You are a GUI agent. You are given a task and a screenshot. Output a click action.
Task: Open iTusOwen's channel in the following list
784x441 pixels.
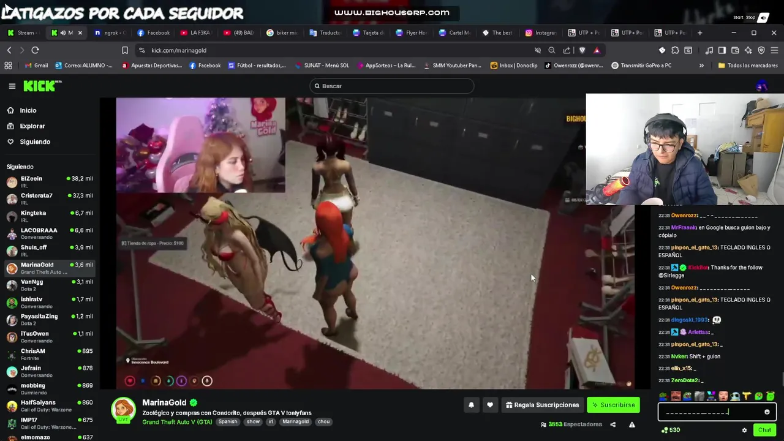click(x=50, y=336)
